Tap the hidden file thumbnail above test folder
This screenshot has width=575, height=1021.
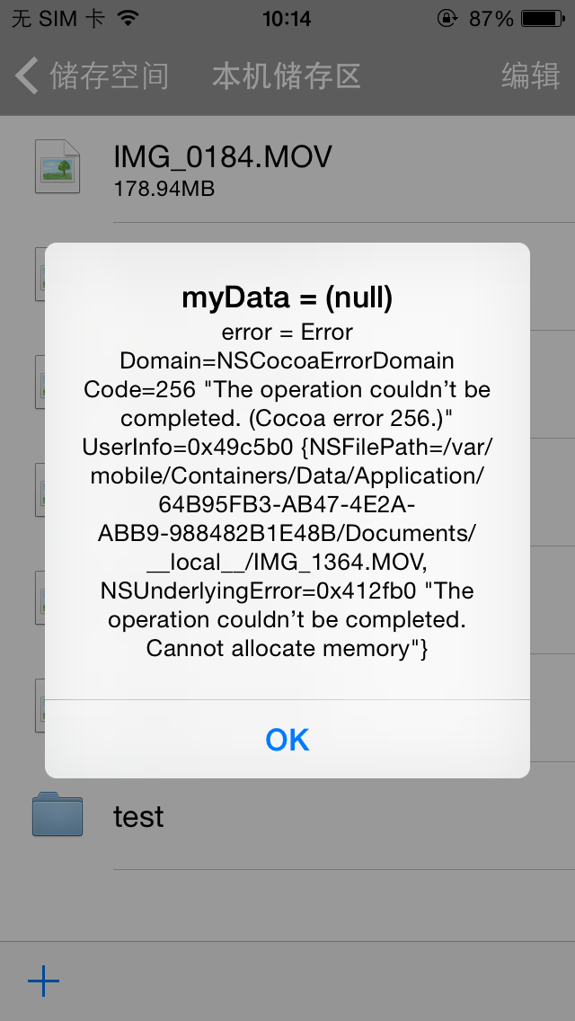click(x=40, y=706)
